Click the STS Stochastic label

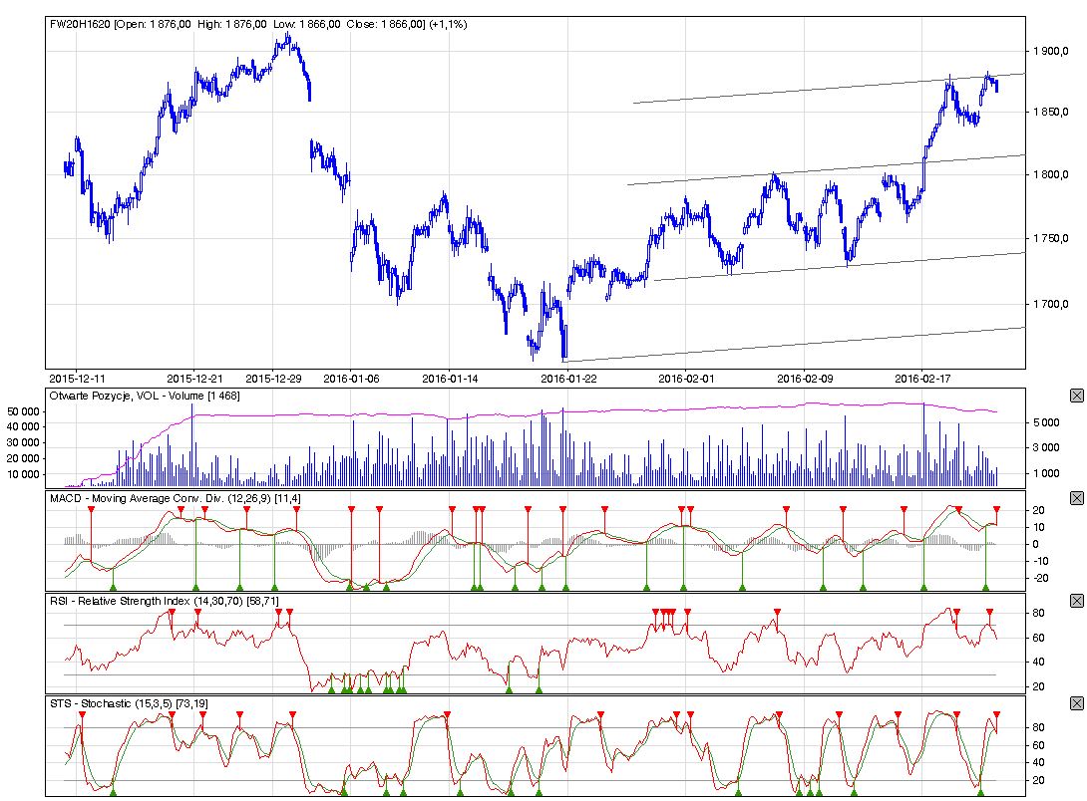[129, 703]
